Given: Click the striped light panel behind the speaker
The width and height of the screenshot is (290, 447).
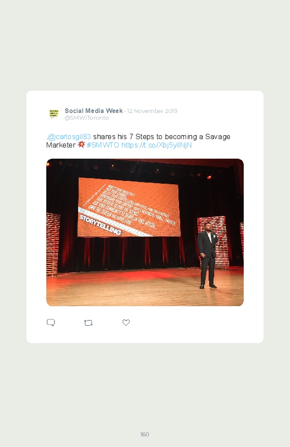Looking at the screenshot, I should (x=212, y=242).
